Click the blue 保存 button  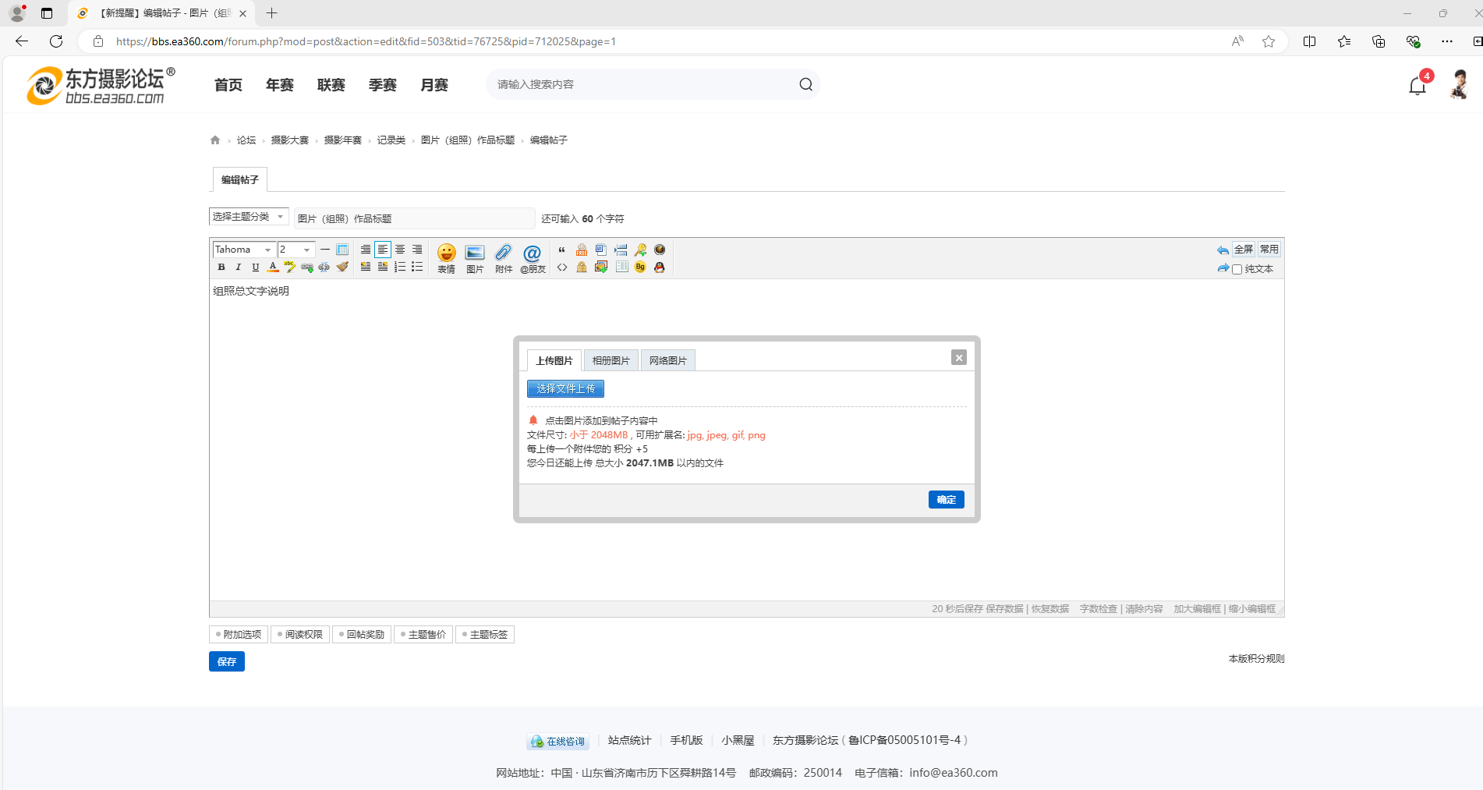tap(226, 661)
